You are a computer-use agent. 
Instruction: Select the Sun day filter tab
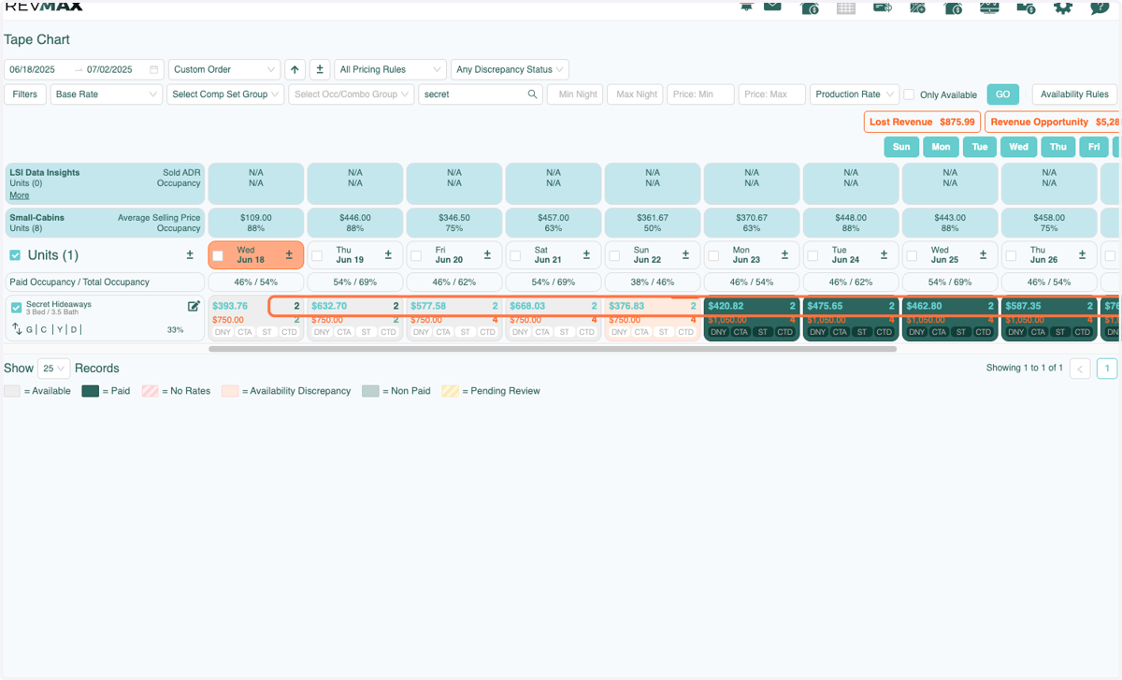(901, 147)
